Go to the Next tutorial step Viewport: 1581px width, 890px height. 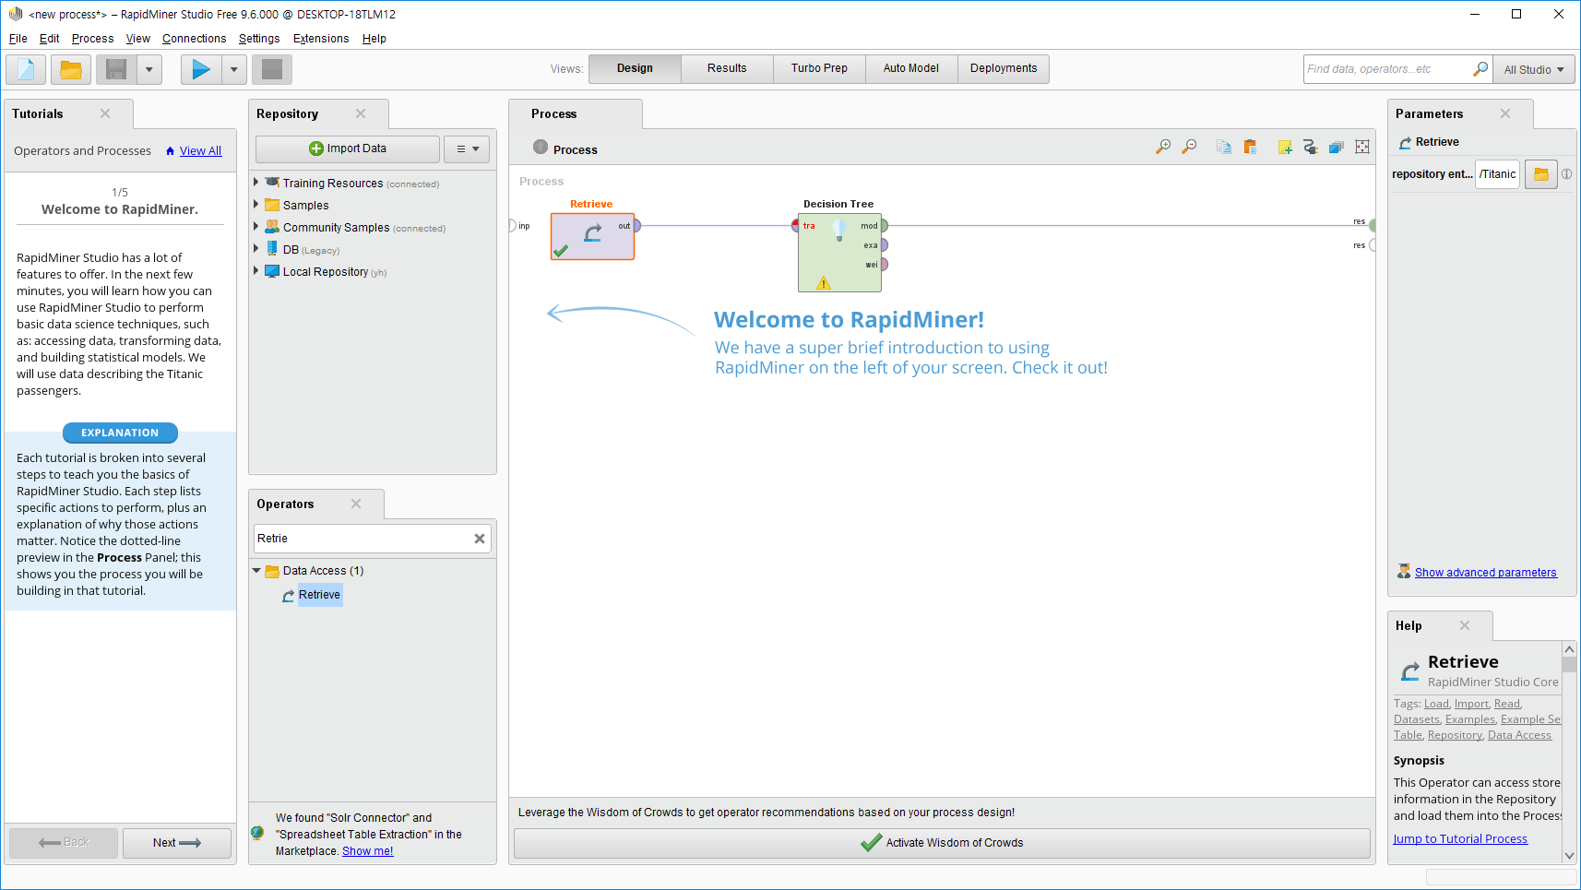(177, 843)
